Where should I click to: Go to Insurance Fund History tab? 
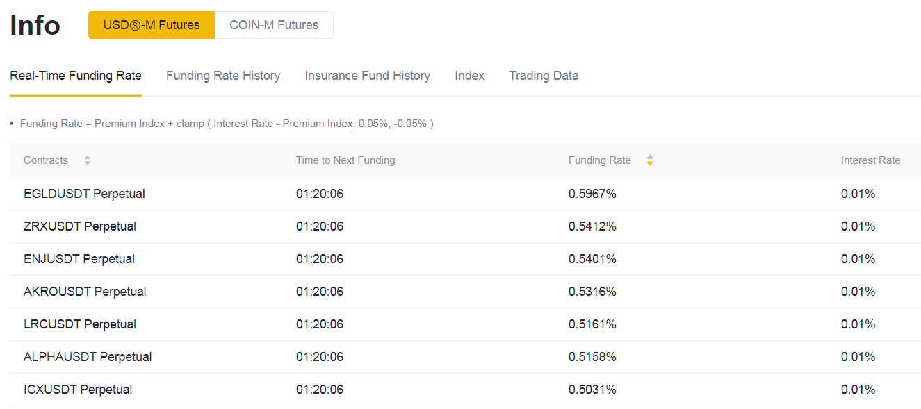coord(367,76)
